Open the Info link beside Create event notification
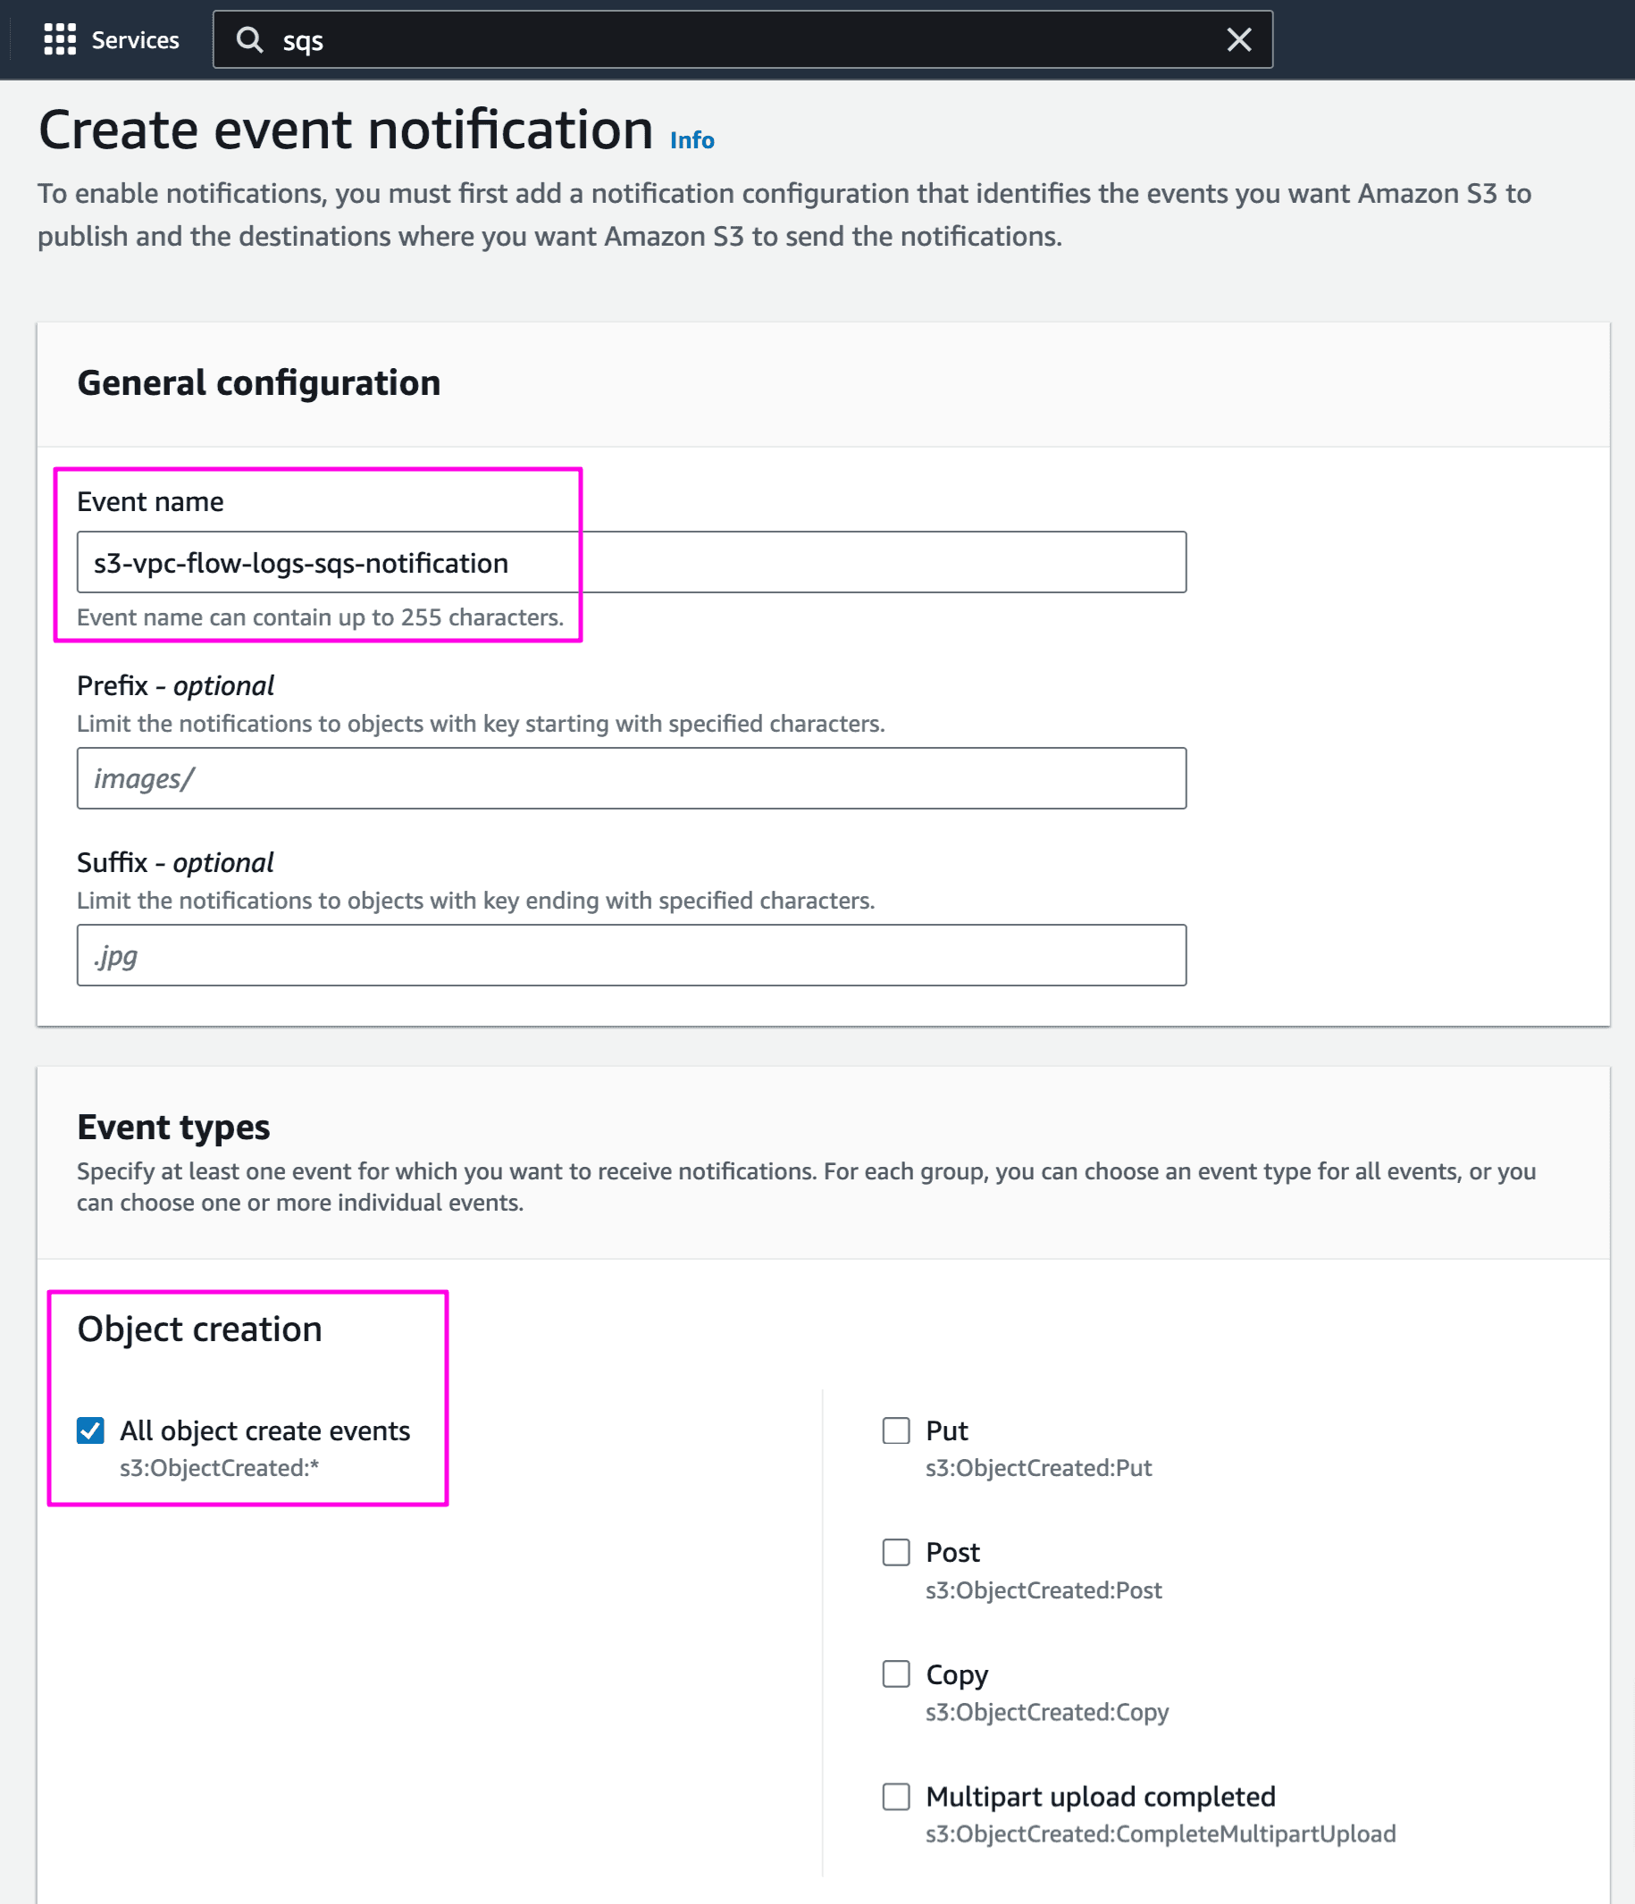 coord(692,139)
